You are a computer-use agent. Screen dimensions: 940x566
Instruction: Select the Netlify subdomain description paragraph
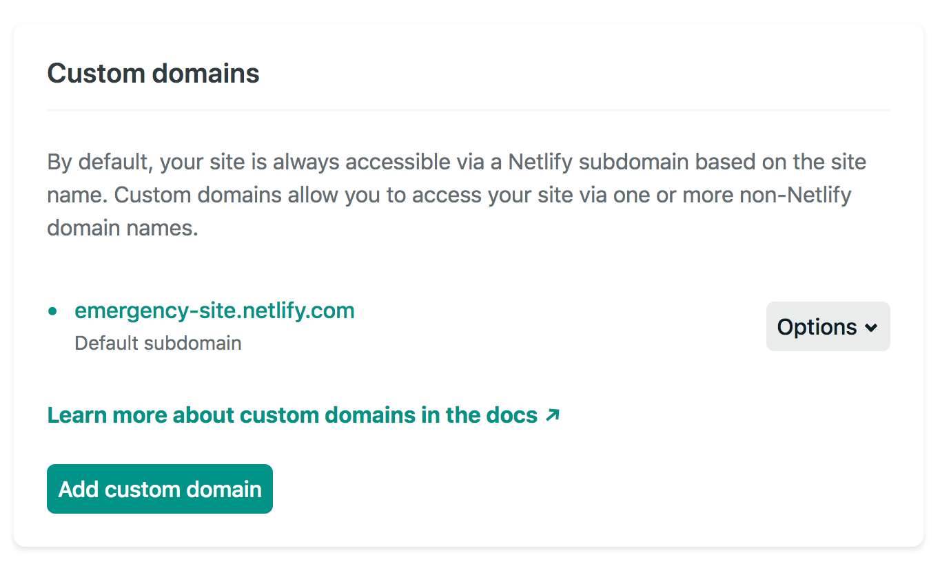point(456,195)
